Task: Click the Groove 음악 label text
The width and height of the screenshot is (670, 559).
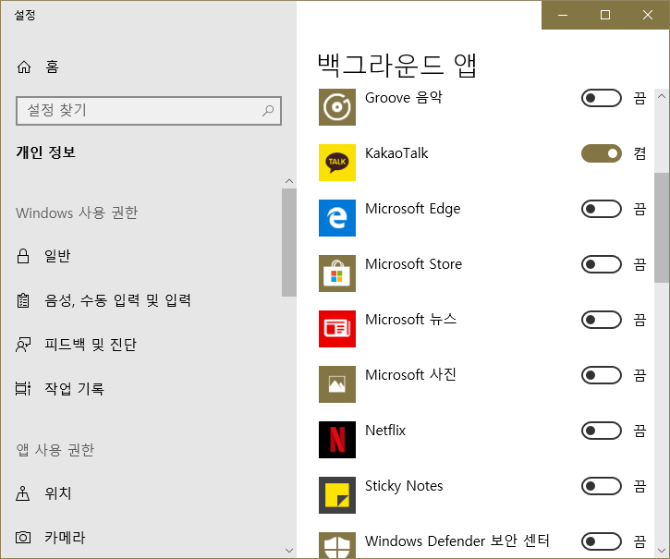Action: 403,98
